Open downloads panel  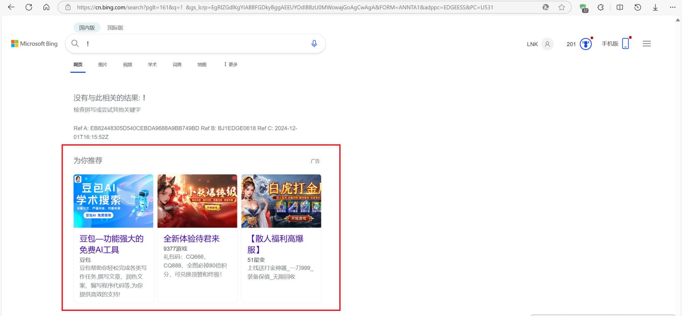(x=655, y=7)
